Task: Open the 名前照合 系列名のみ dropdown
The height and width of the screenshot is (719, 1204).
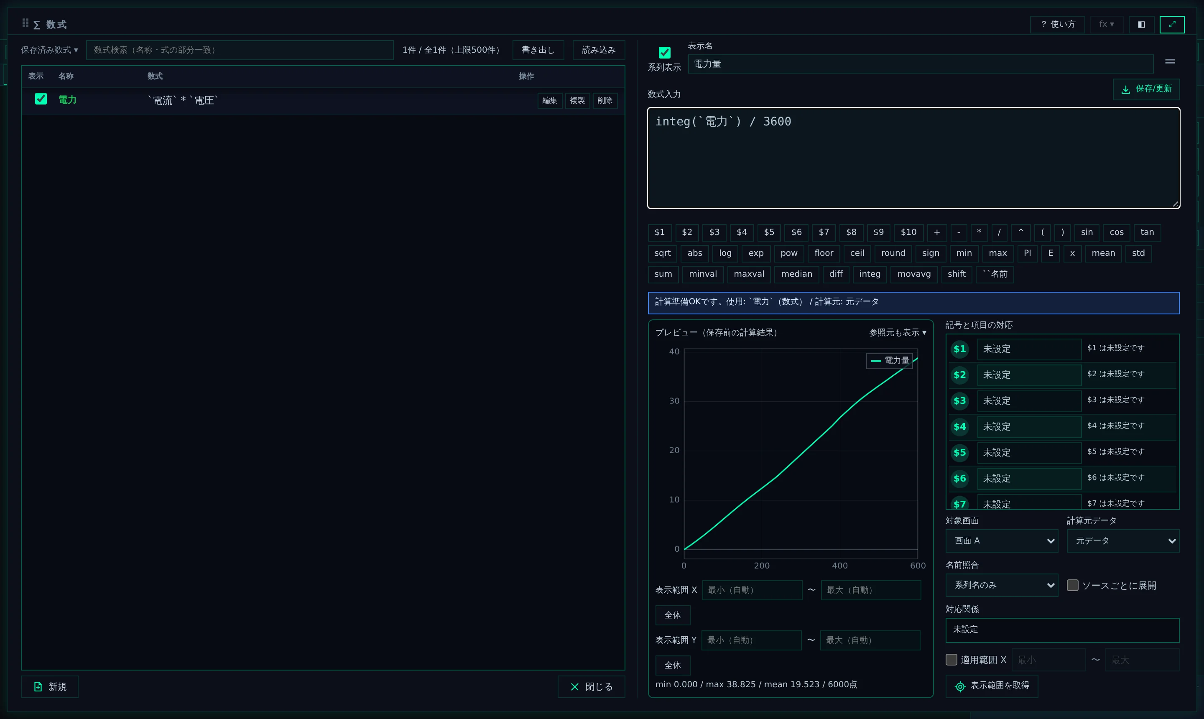Action: (x=1002, y=585)
